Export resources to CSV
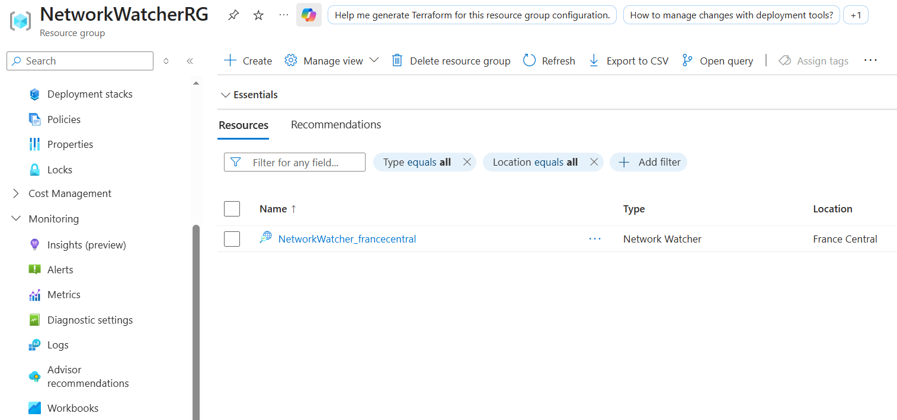The image size is (897, 420). (x=628, y=61)
